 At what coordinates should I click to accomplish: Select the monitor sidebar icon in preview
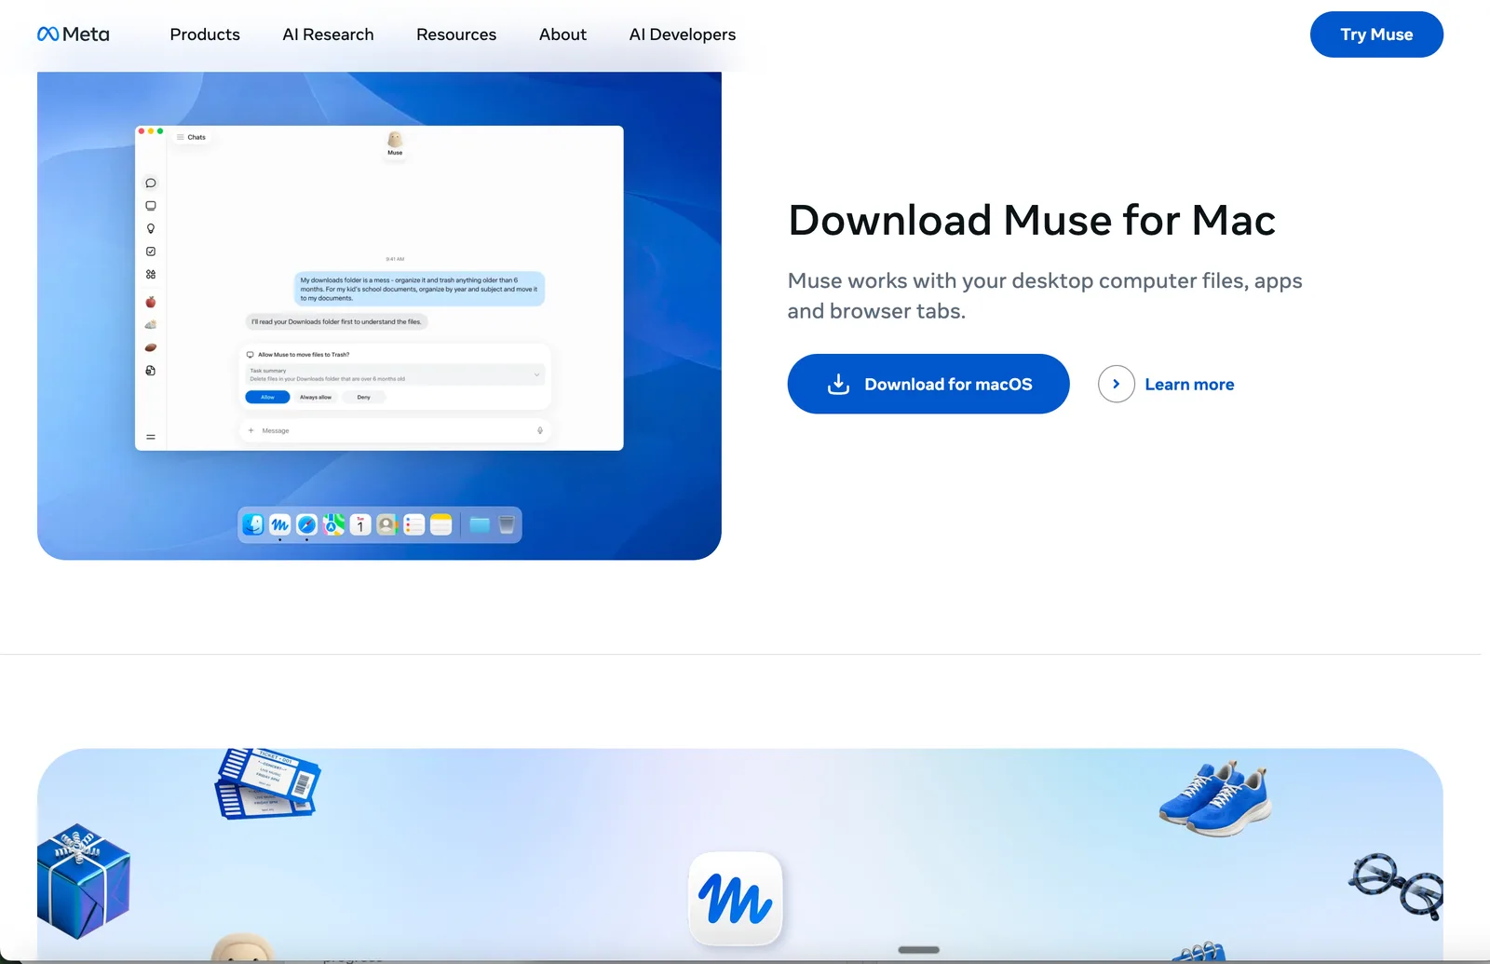[x=151, y=206]
